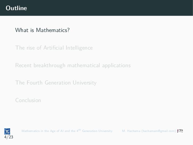Select the word 'applications' in the outline
The width and height of the screenshot is (193, 145).
coord(116,66)
